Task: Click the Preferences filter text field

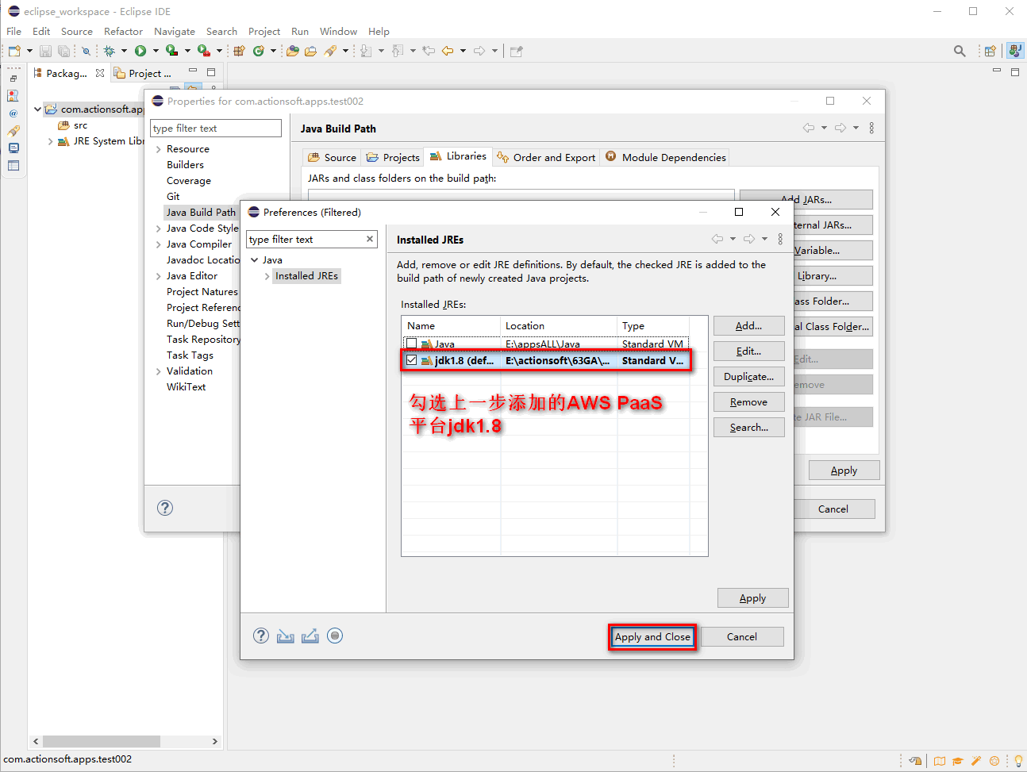Action: click(305, 239)
